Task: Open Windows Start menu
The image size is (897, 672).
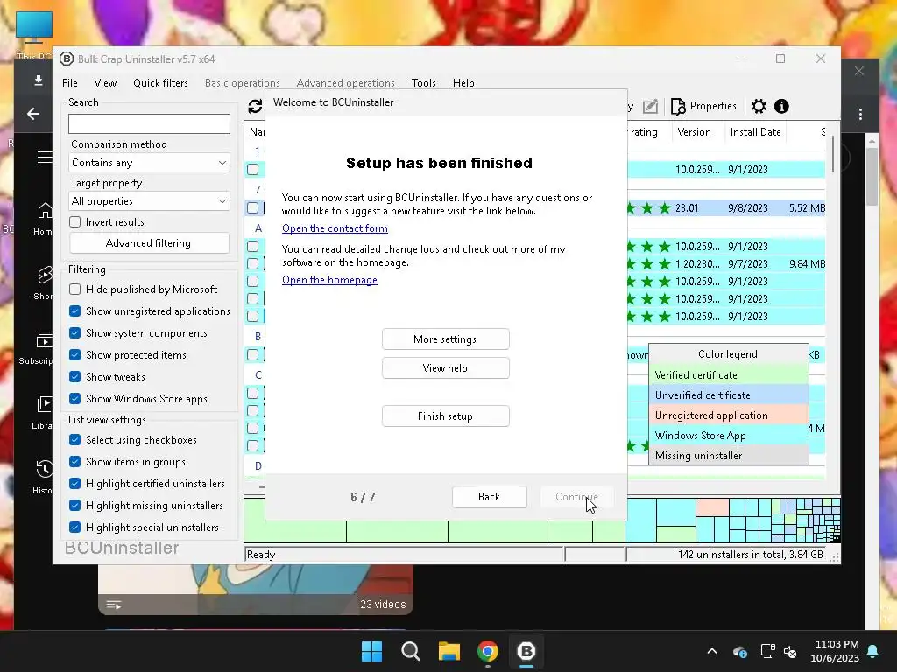Action: click(371, 651)
